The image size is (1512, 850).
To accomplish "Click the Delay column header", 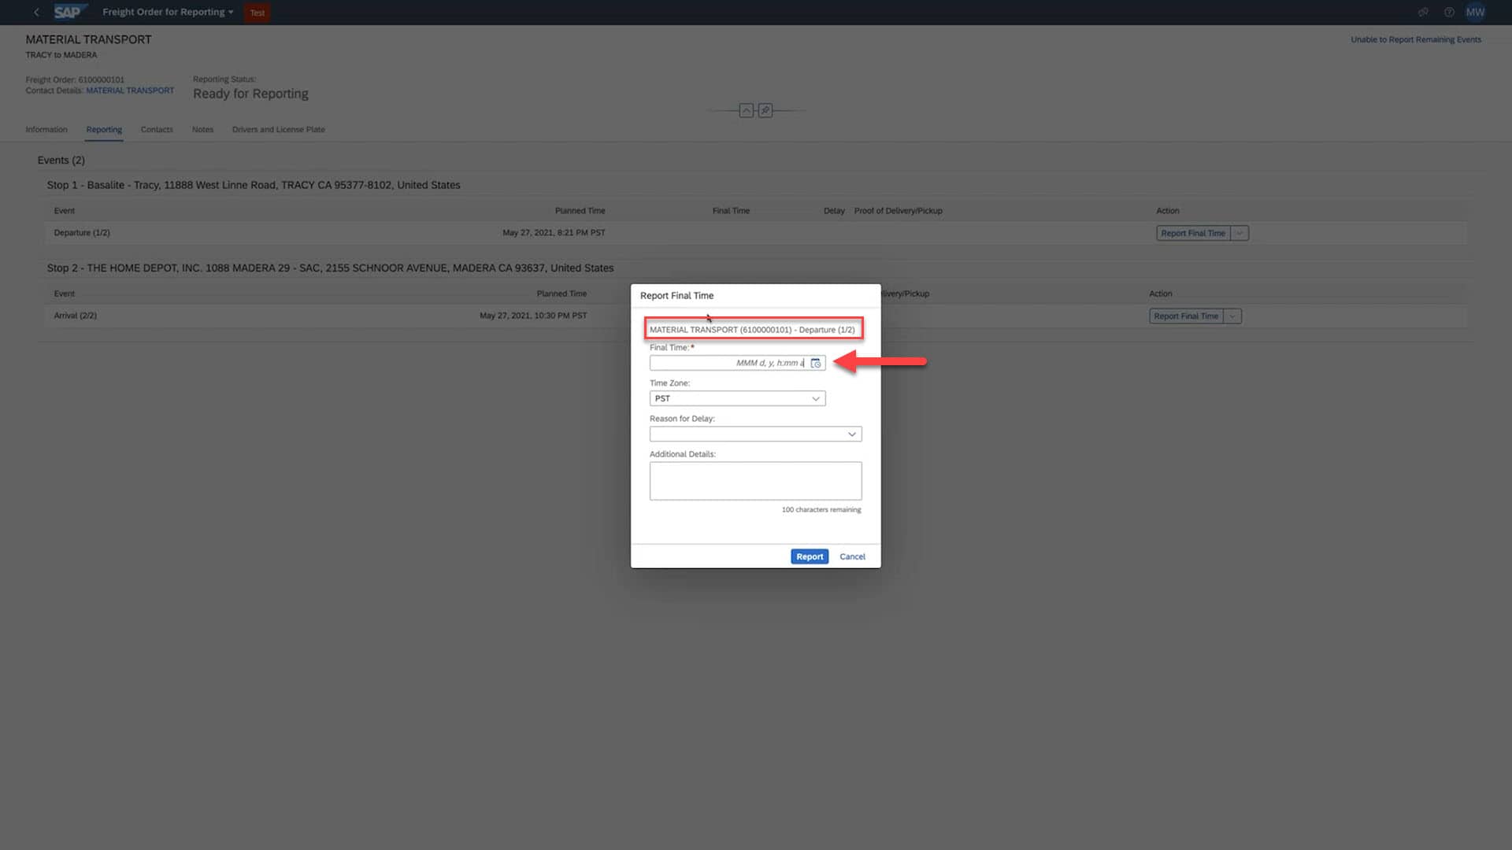I will click(834, 211).
